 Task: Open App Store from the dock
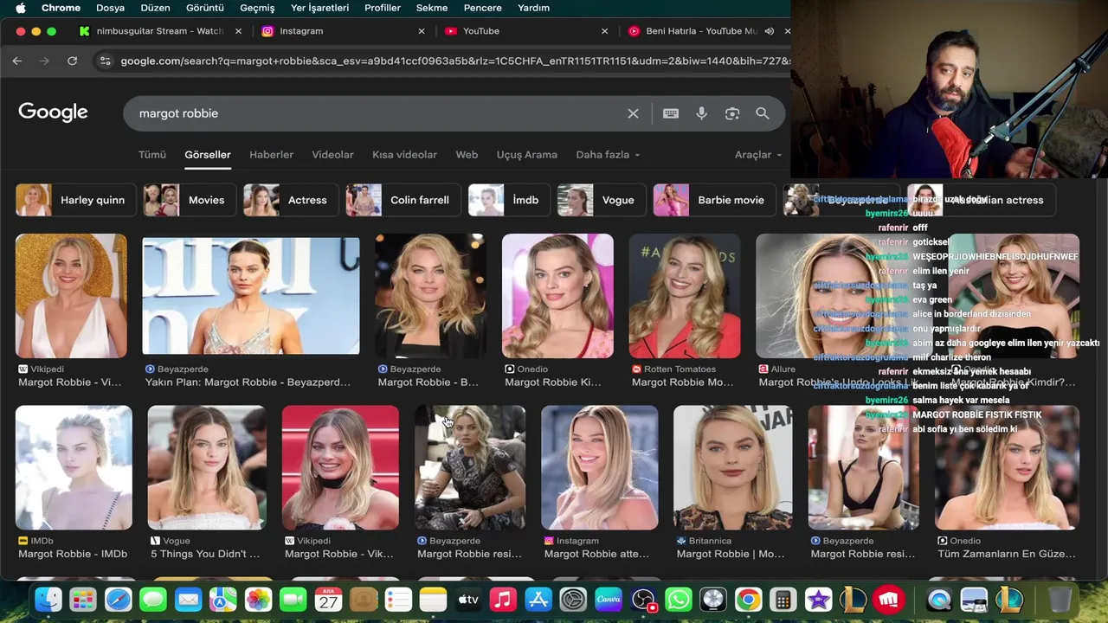[x=538, y=599]
